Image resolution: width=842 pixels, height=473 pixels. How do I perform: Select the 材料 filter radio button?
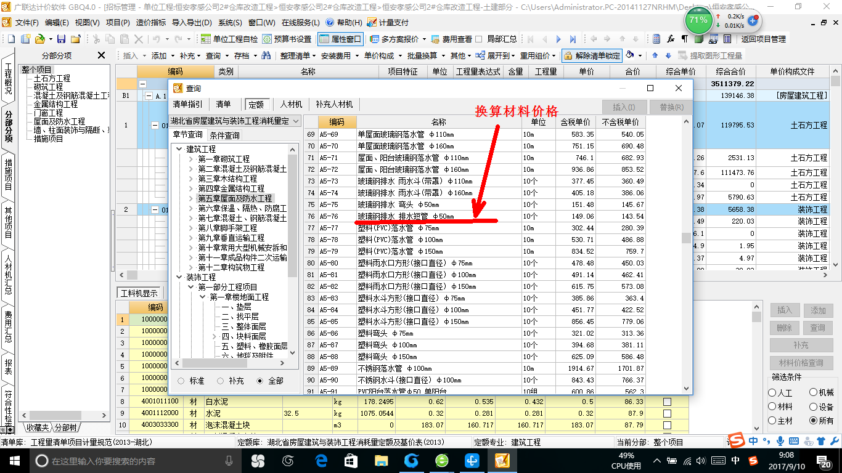click(772, 406)
